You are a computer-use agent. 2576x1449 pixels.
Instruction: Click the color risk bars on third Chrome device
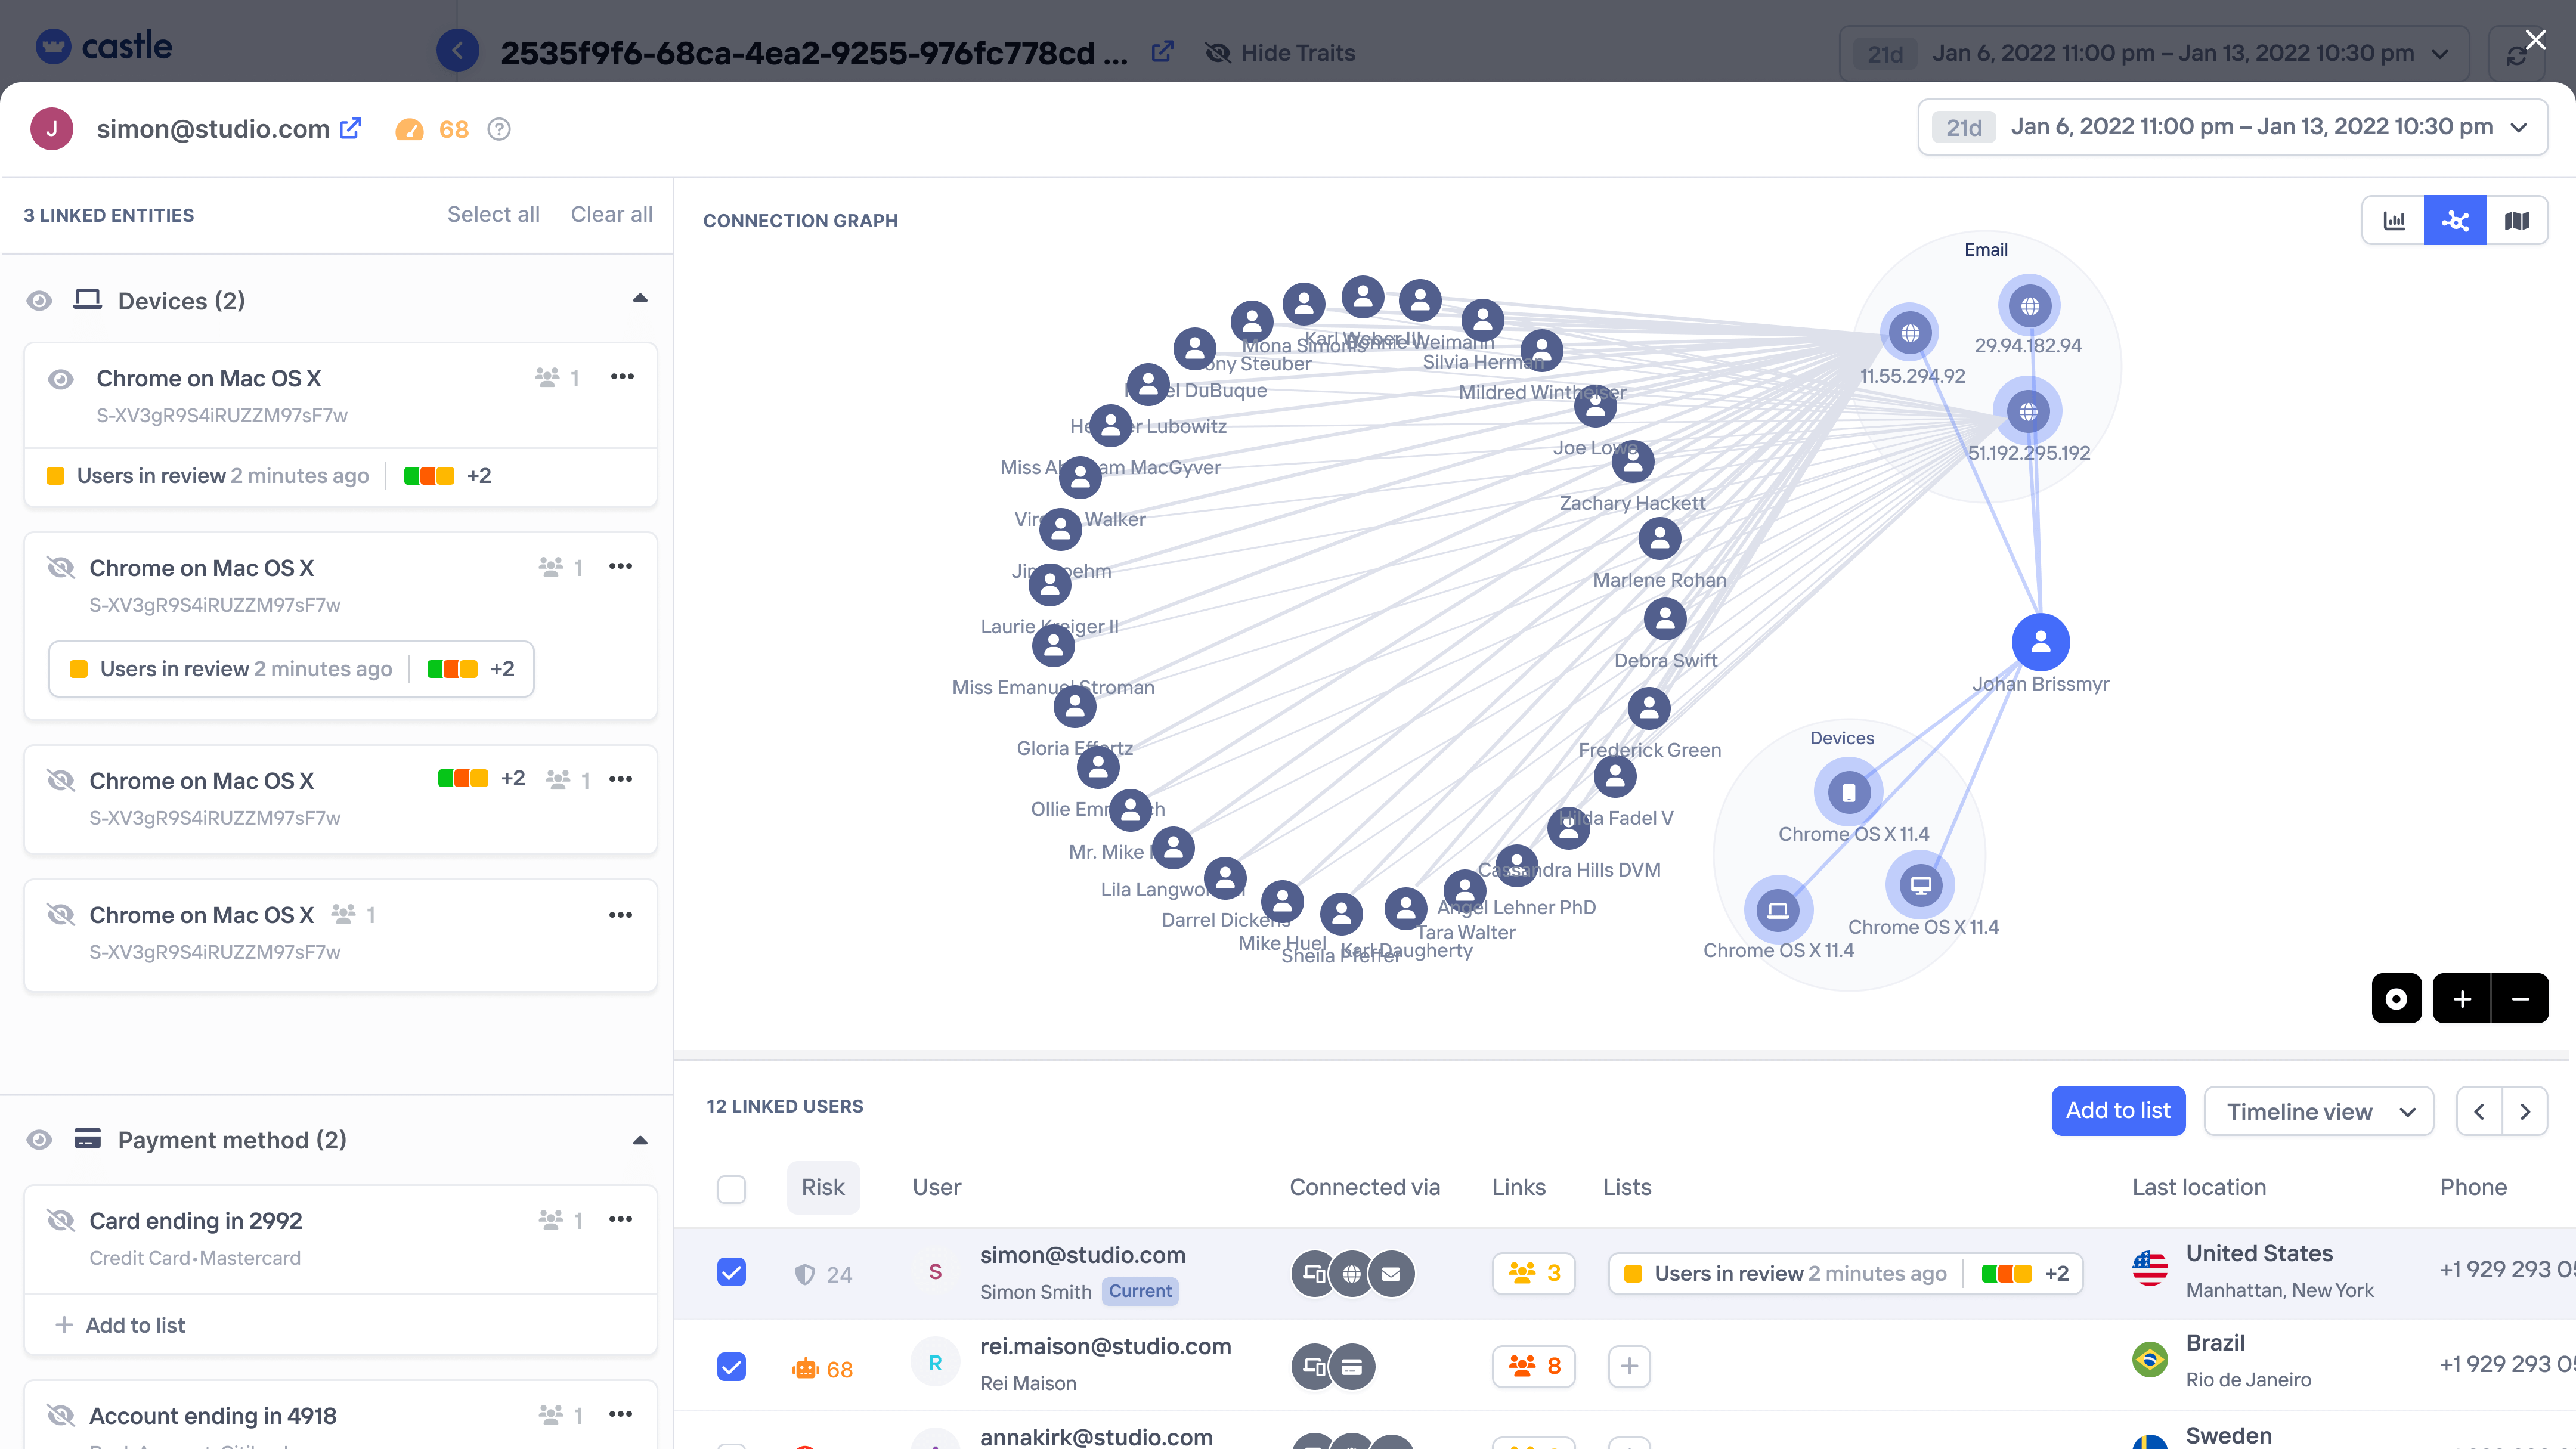(463, 778)
